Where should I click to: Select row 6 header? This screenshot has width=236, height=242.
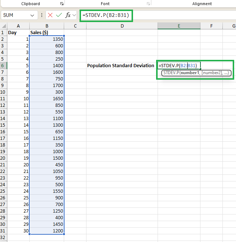point(3,66)
